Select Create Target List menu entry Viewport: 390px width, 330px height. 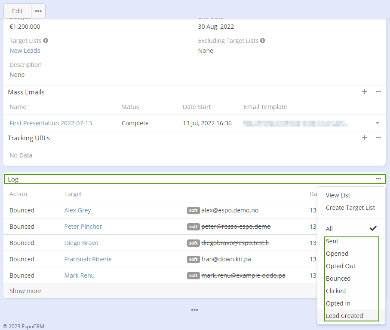pos(350,208)
